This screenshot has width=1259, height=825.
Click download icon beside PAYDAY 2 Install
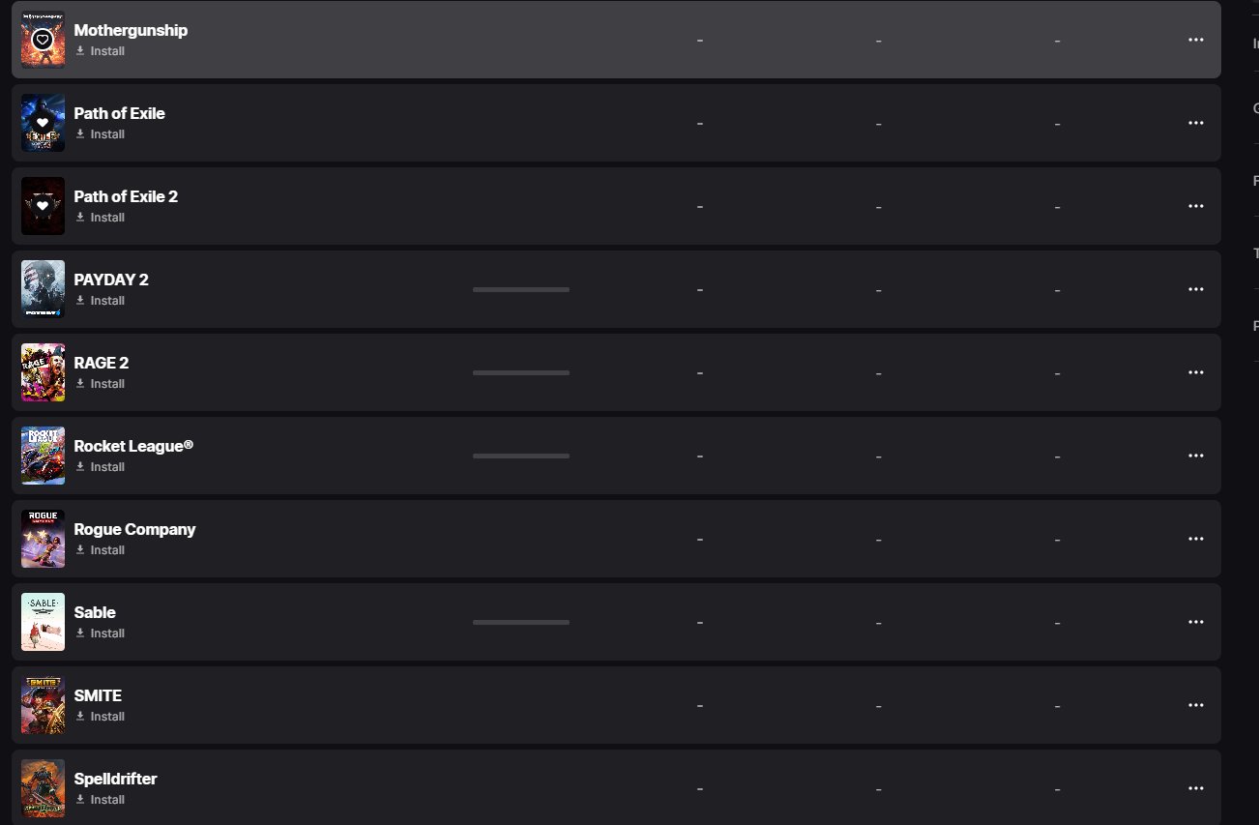(x=80, y=301)
